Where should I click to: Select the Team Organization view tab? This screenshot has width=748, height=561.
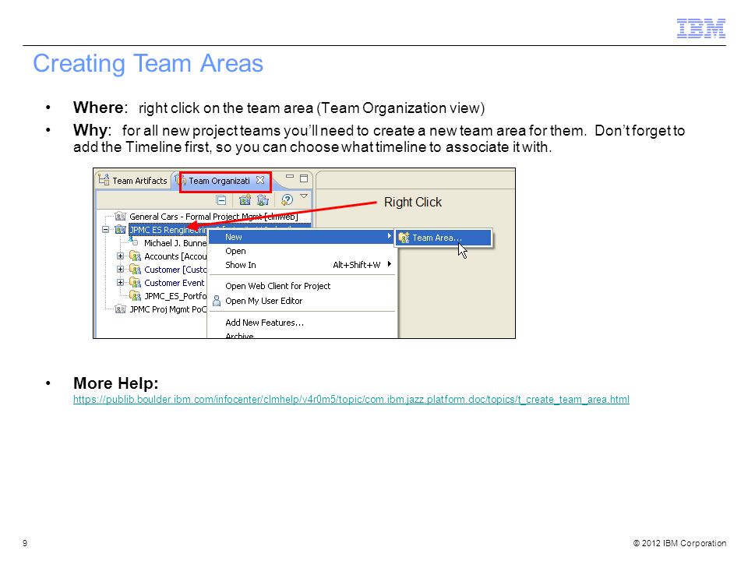219,181
